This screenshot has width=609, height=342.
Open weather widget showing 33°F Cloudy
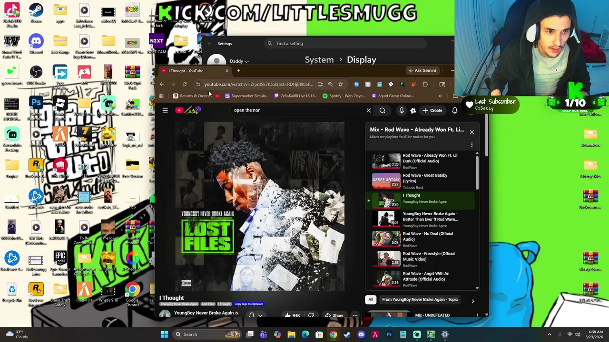pyautogui.click(x=16, y=334)
